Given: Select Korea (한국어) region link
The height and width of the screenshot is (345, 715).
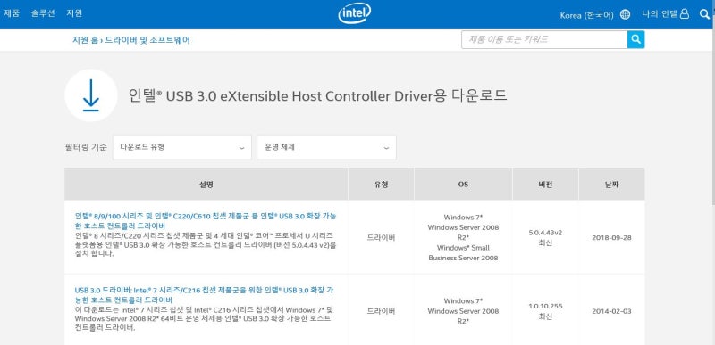Looking at the screenshot, I should (x=586, y=15).
